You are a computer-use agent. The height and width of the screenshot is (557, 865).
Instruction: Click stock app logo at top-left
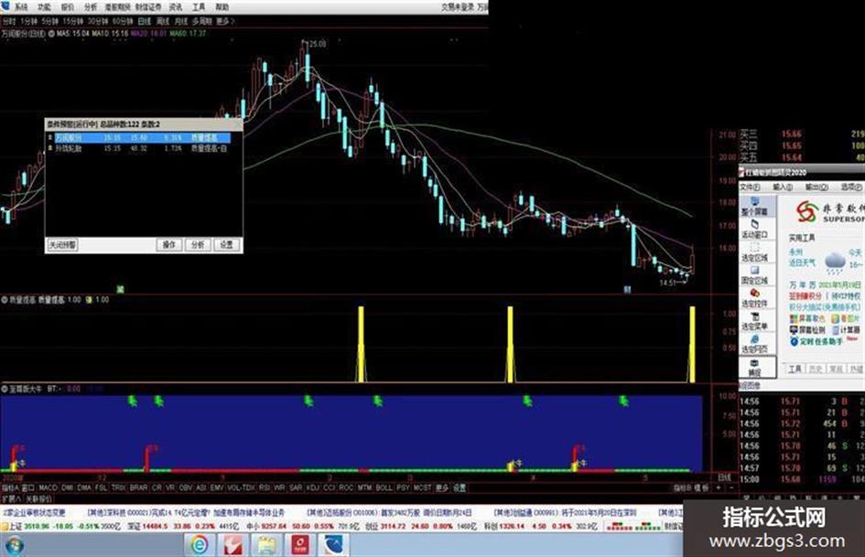click(5, 6)
